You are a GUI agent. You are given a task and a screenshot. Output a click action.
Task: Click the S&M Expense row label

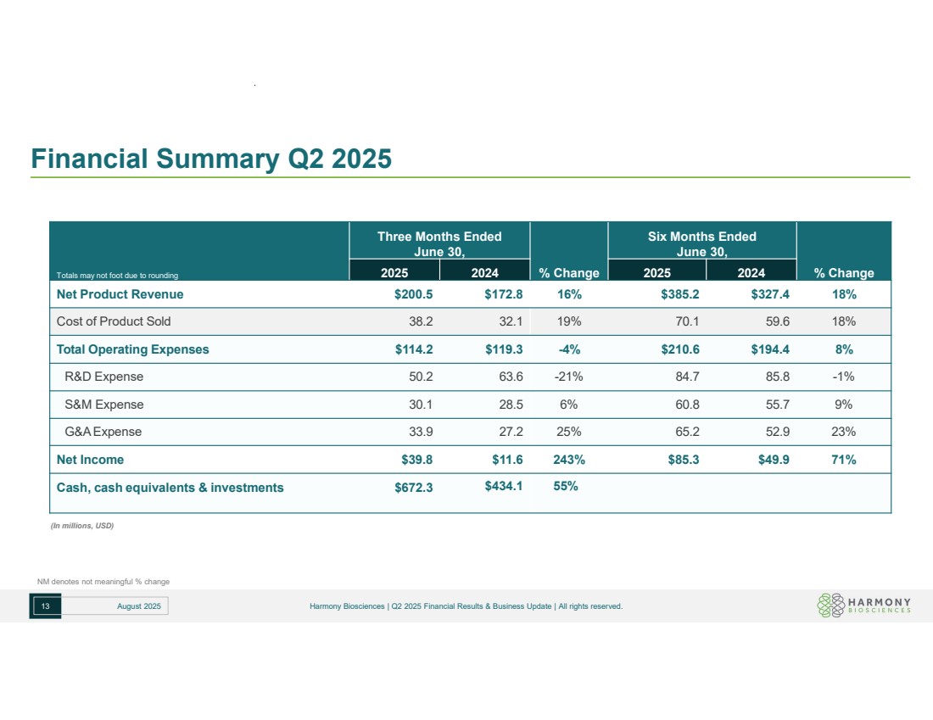103,405
